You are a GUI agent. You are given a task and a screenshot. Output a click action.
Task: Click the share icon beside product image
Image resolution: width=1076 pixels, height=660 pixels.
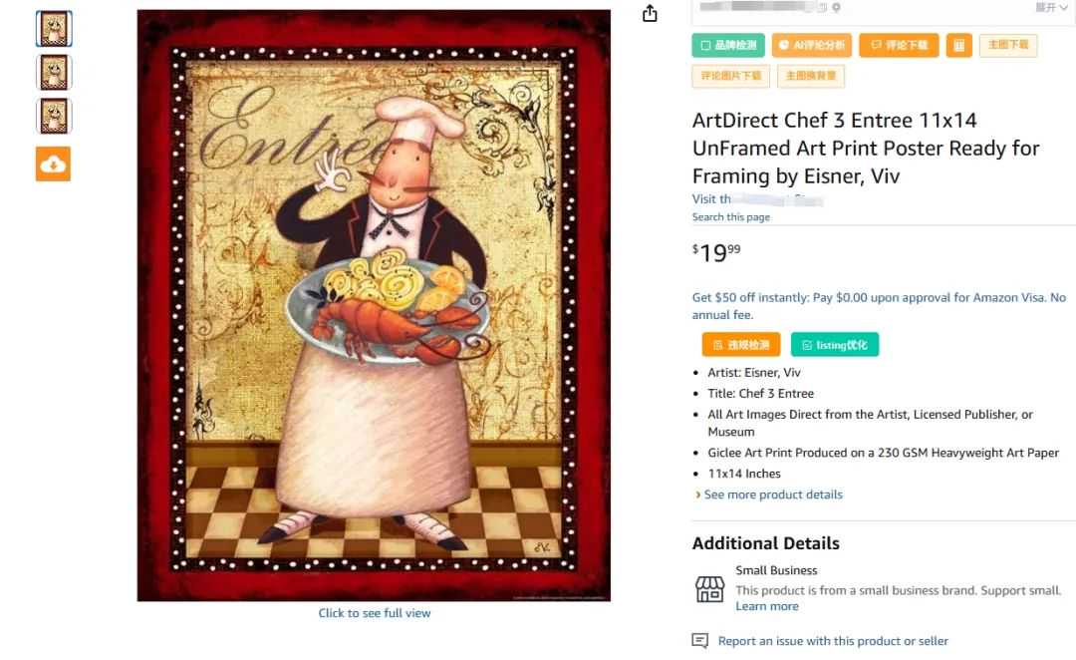(650, 13)
